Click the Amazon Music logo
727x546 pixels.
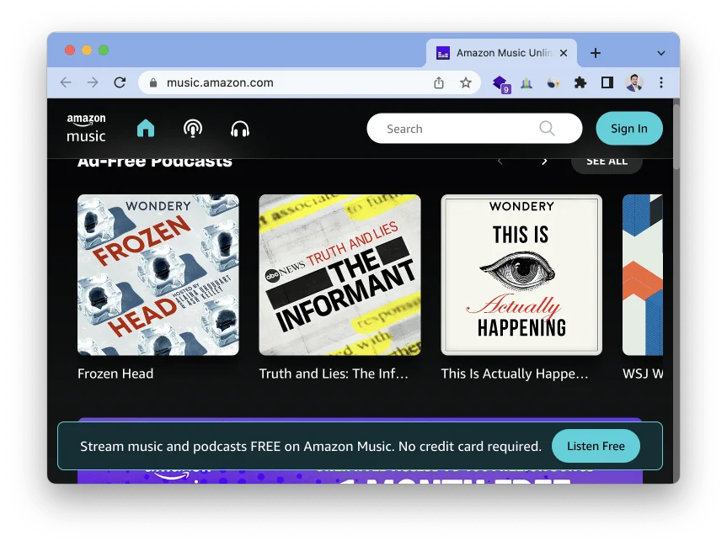tap(86, 128)
